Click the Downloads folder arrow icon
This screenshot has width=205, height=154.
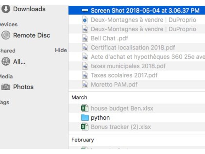click(6, 9)
